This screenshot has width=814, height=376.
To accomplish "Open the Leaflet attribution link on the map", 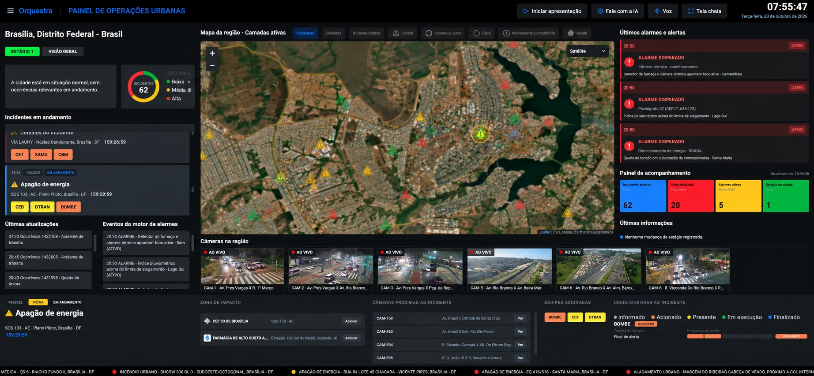I will pos(544,232).
